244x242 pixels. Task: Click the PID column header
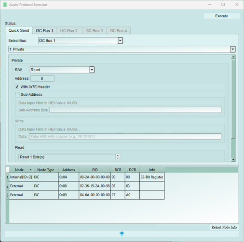coord(95,170)
